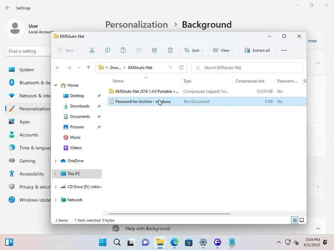
Task: Click the horizontal scrollbar in file list
Action: click(169, 214)
